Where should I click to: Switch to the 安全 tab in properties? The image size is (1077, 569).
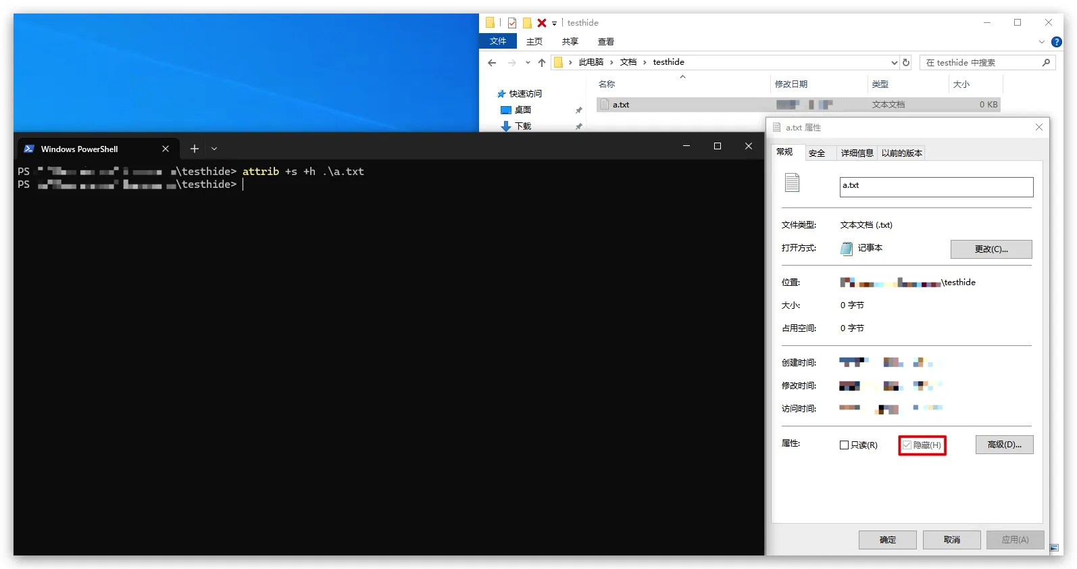point(817,153)
